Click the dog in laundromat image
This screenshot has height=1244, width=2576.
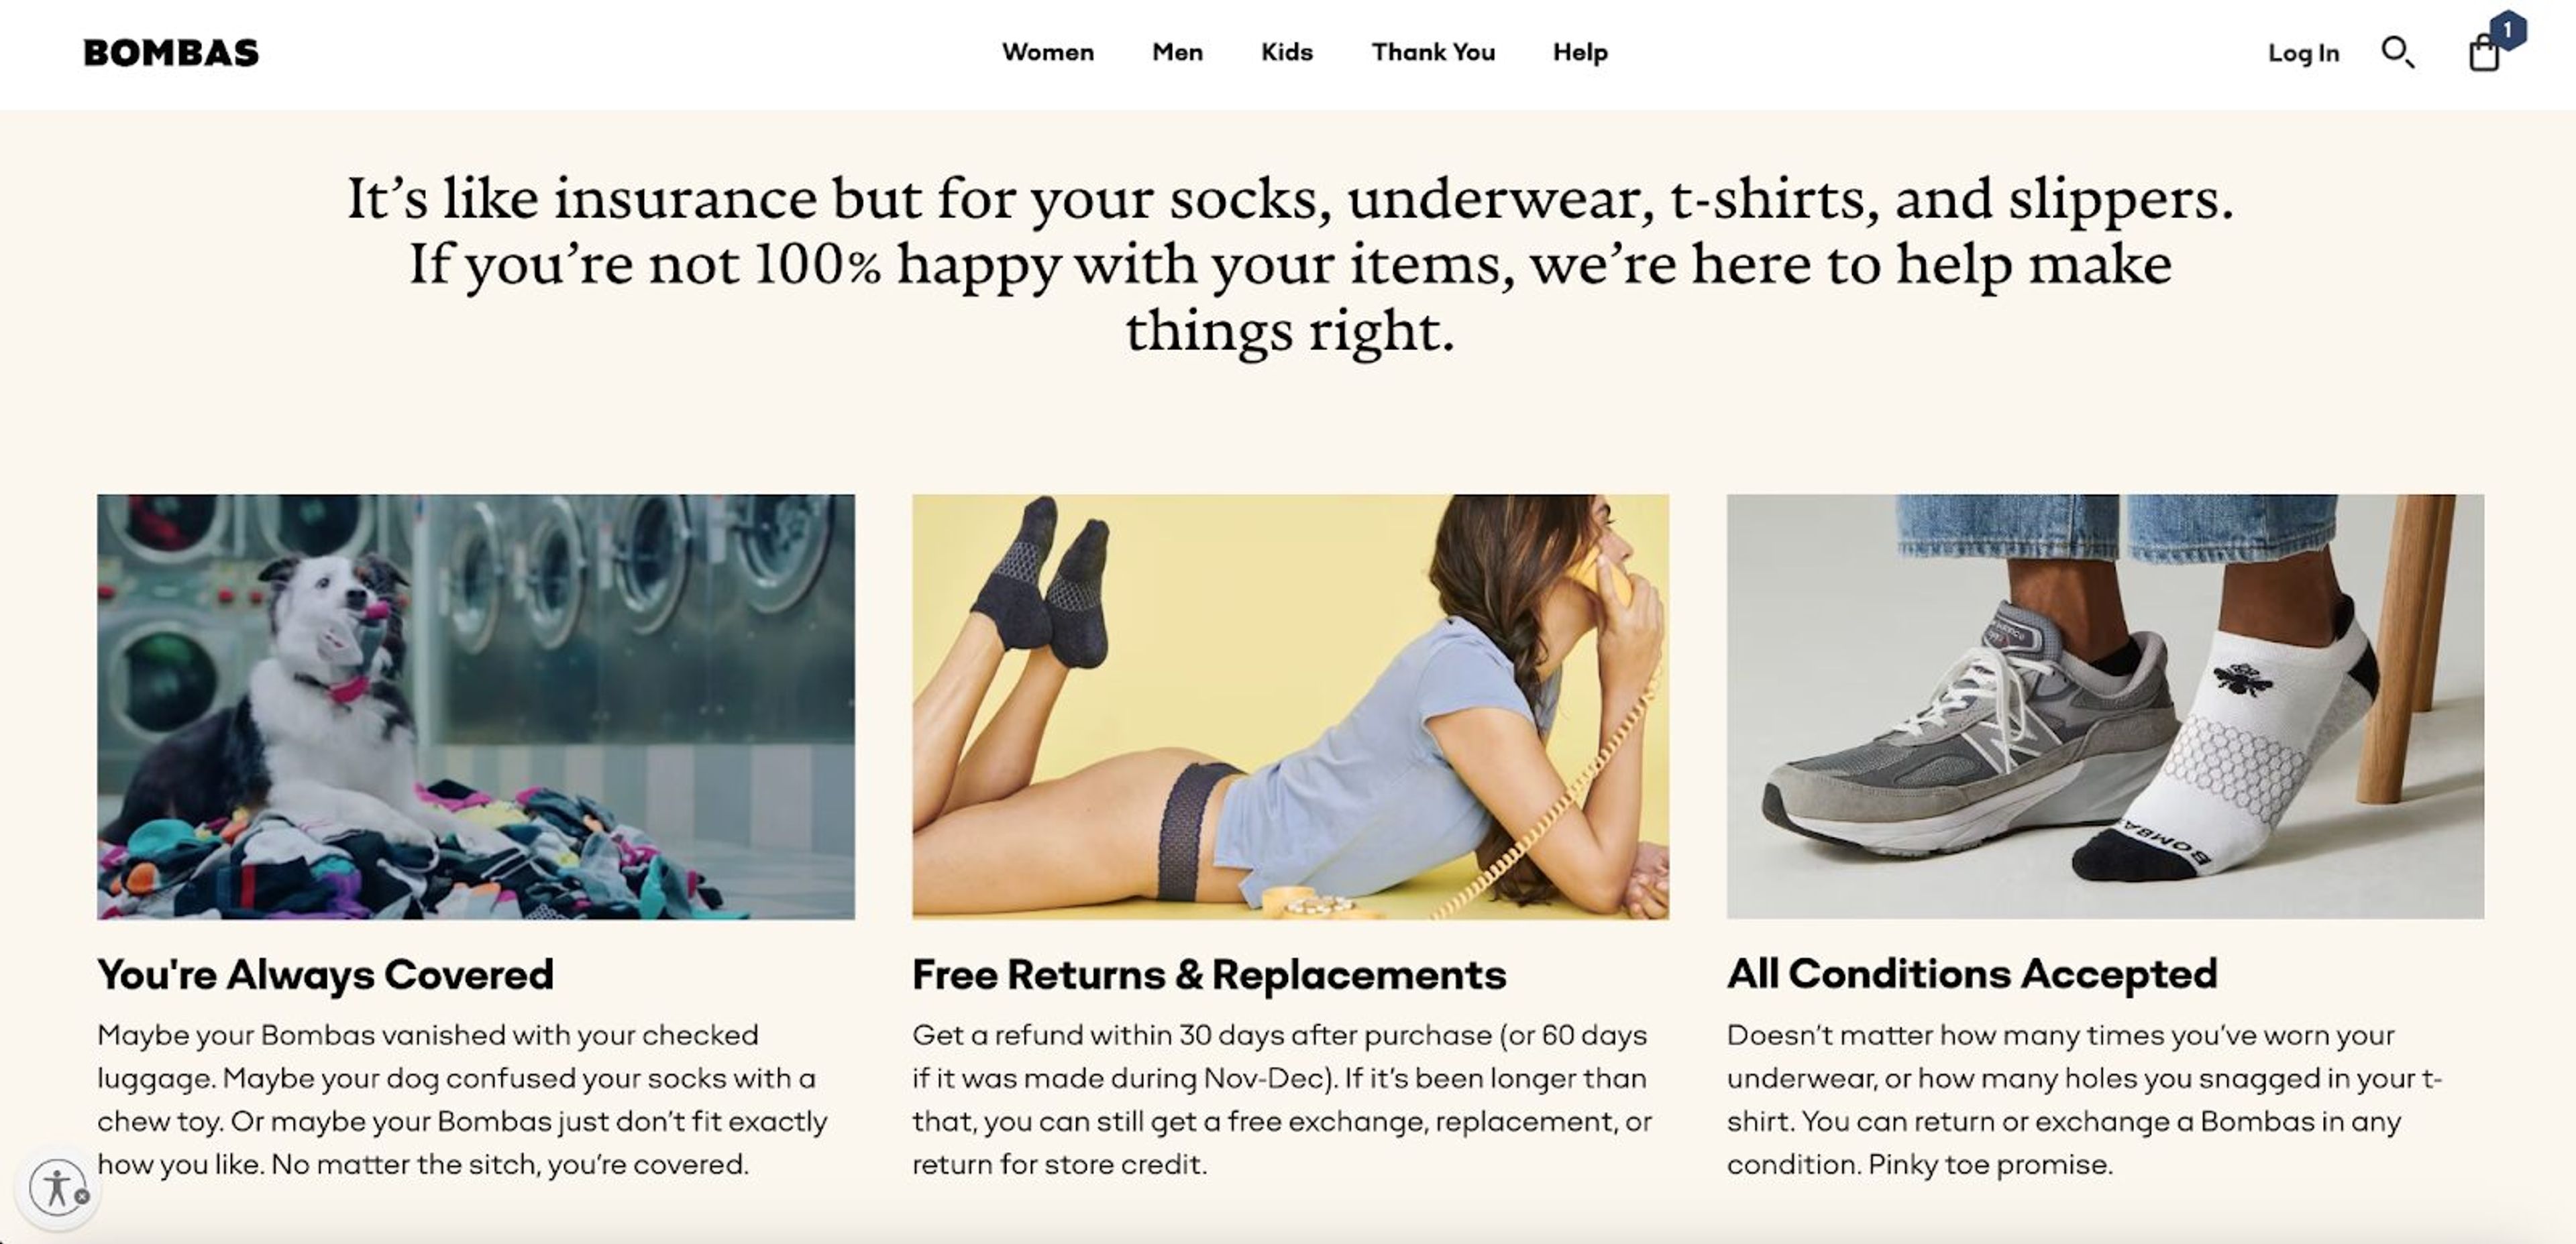click(476, 706)
